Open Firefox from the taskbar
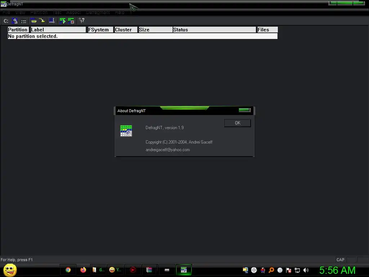Screen dimensions: 369x277 [83, 270]
